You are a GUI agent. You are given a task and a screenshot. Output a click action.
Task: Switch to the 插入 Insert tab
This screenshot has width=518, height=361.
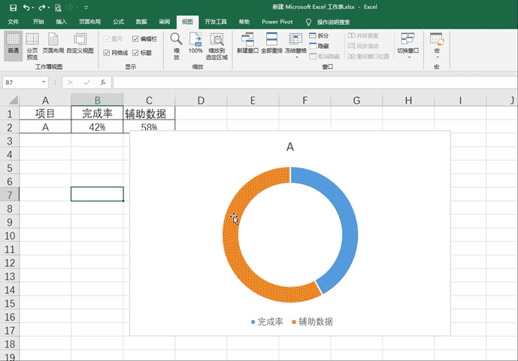pyautogui.click(x=62, y=22)
